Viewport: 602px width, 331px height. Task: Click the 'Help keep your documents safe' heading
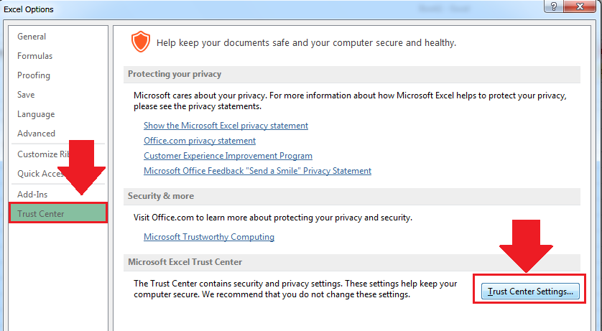click(306, 43)
